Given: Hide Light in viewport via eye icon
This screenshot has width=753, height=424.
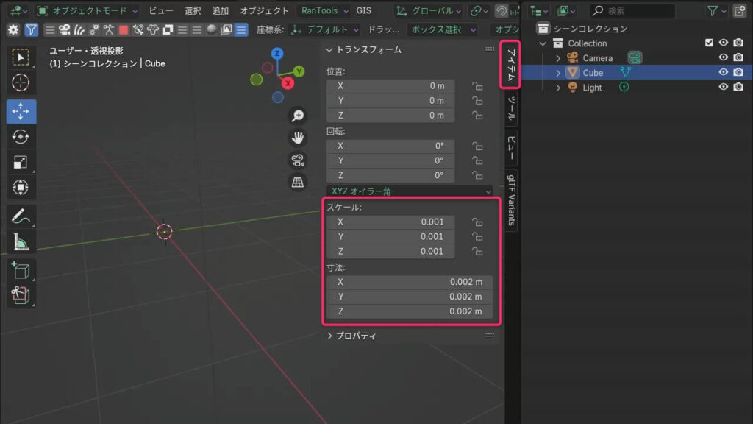Looking at the screenshot, I should pos(724,87).
